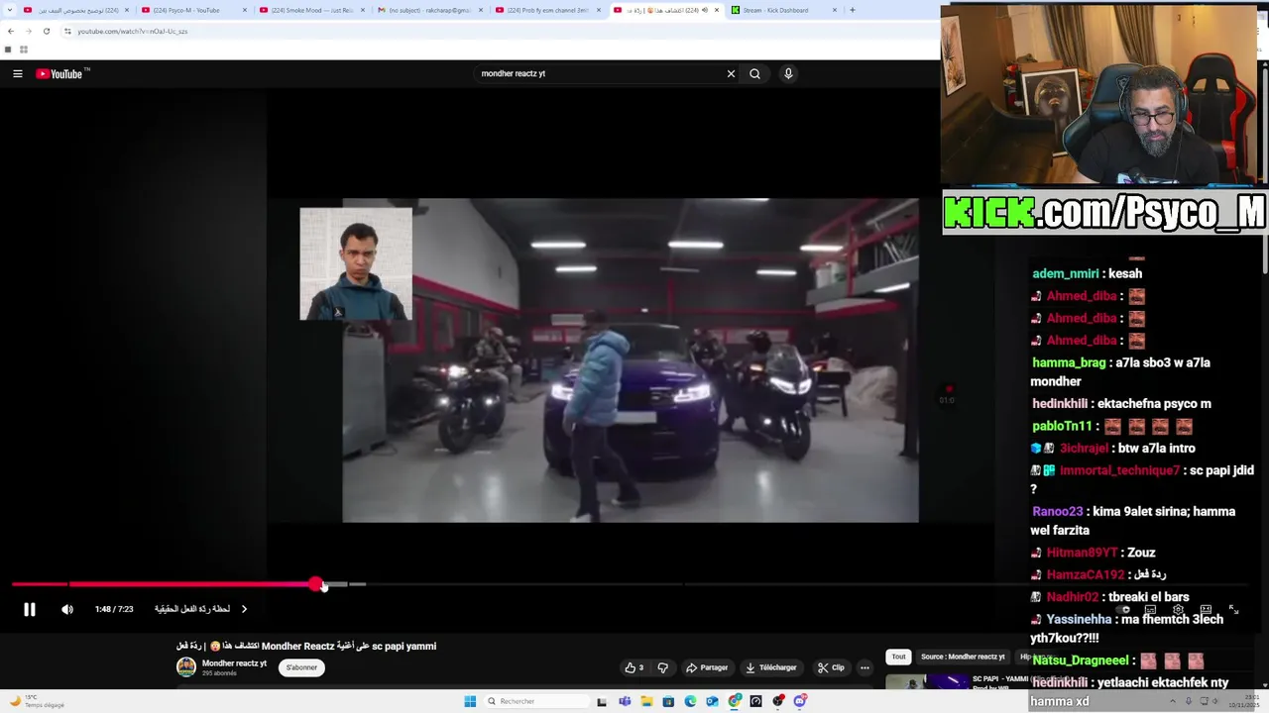Select the 'Source : Mondher reactz yt' chip
The width and height of the screenshot is (1269, 713).
coord(962,657)
